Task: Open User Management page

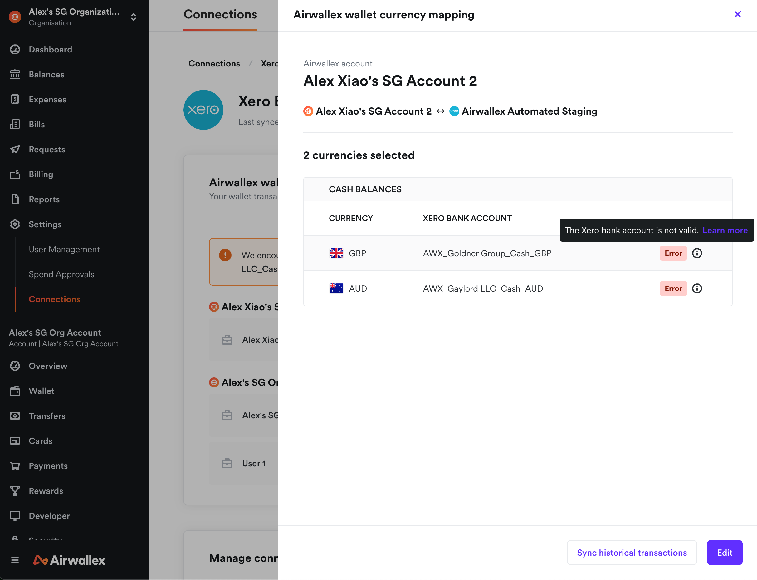Action: 64,249
